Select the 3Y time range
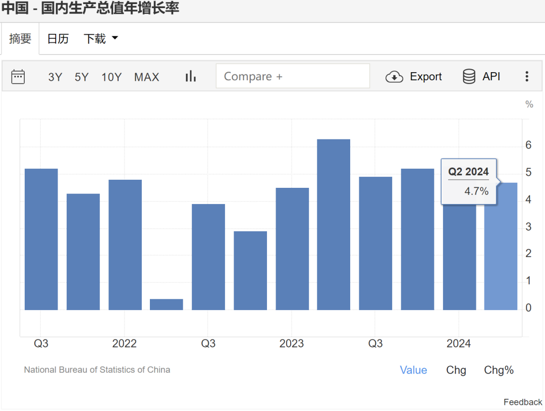This screenshot has width=545, height=411. pyautogui.click(x=55, y=77)
